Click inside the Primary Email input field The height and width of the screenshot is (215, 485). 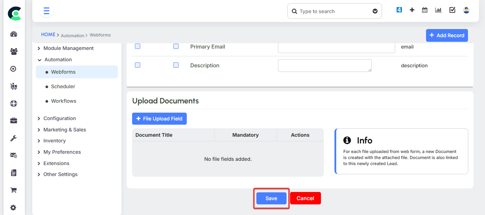point(336,47)
